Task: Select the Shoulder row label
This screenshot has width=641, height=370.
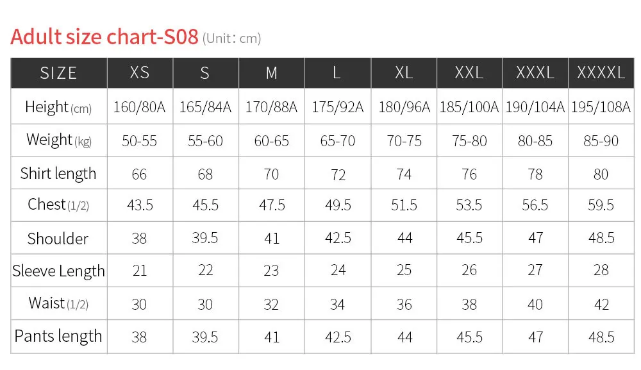Action: click(58, 239)
